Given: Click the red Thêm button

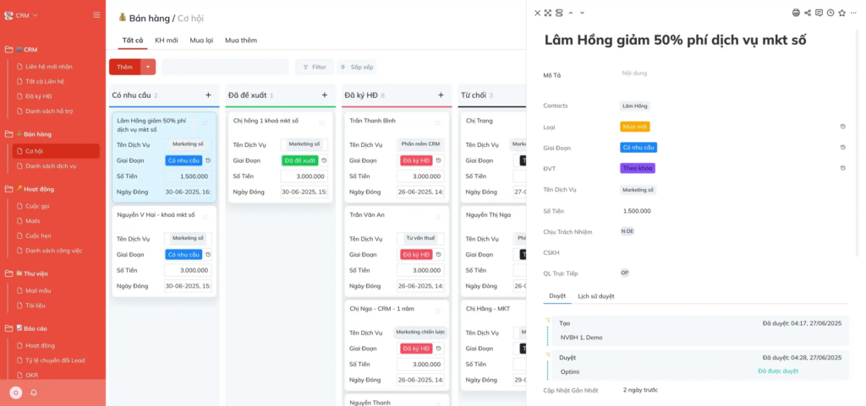Looking at the screenshot, I should click(124, 67).
